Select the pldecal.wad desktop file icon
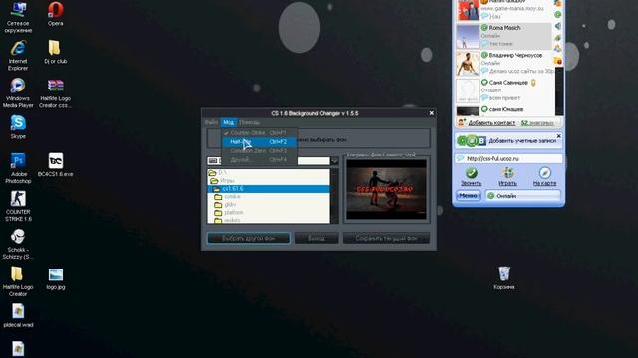This screenshot has height=358, width=638. point(18,315)
